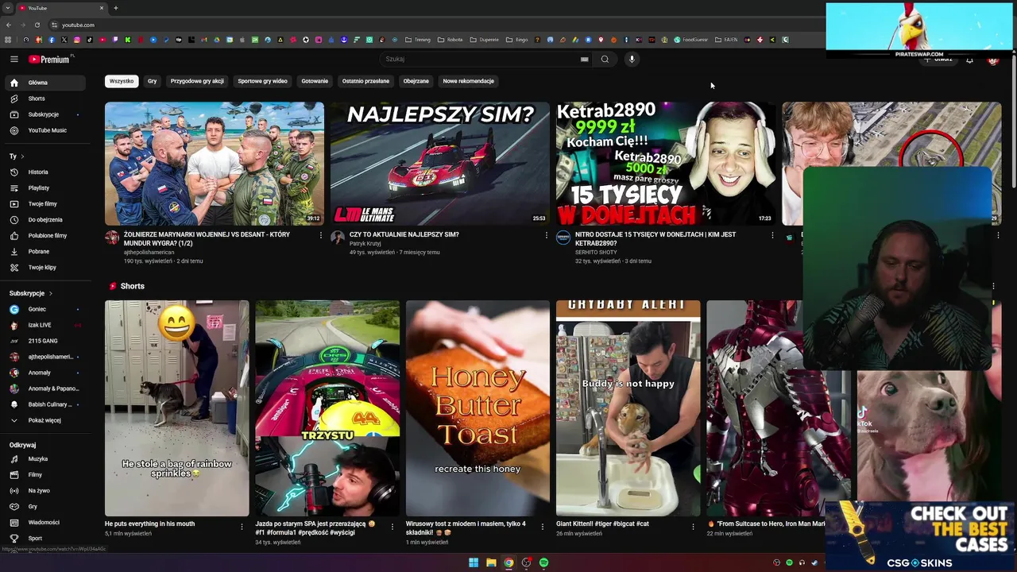Open options for 'He puts everything' short
Viewport: 1017px width, 572px height.
tap(242, 526)
